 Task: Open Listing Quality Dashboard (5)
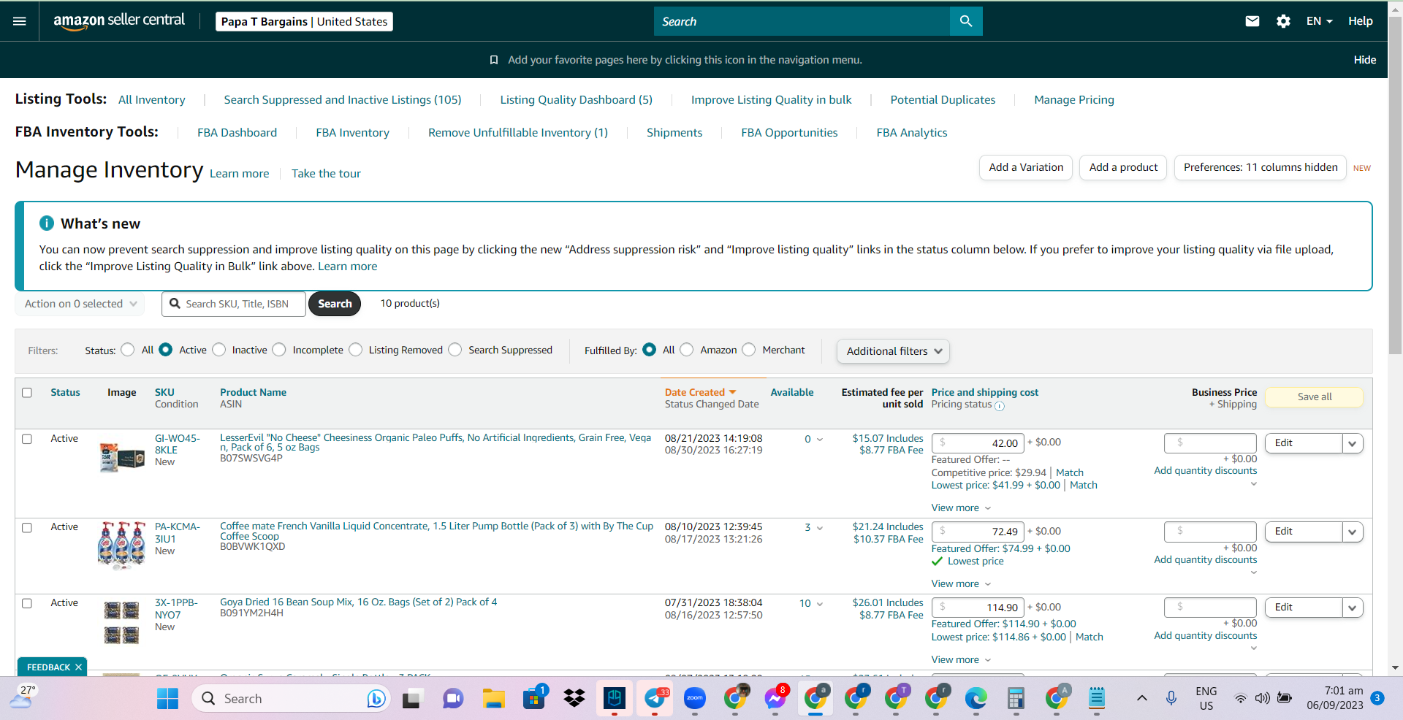577,100
